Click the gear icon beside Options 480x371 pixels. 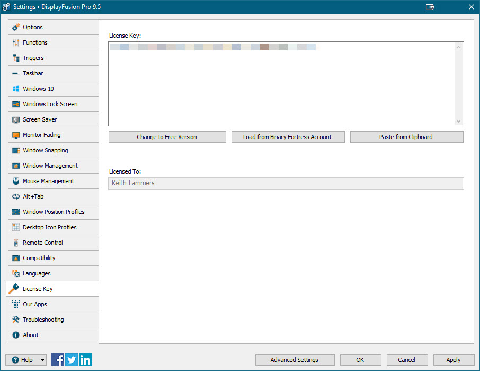16,27
